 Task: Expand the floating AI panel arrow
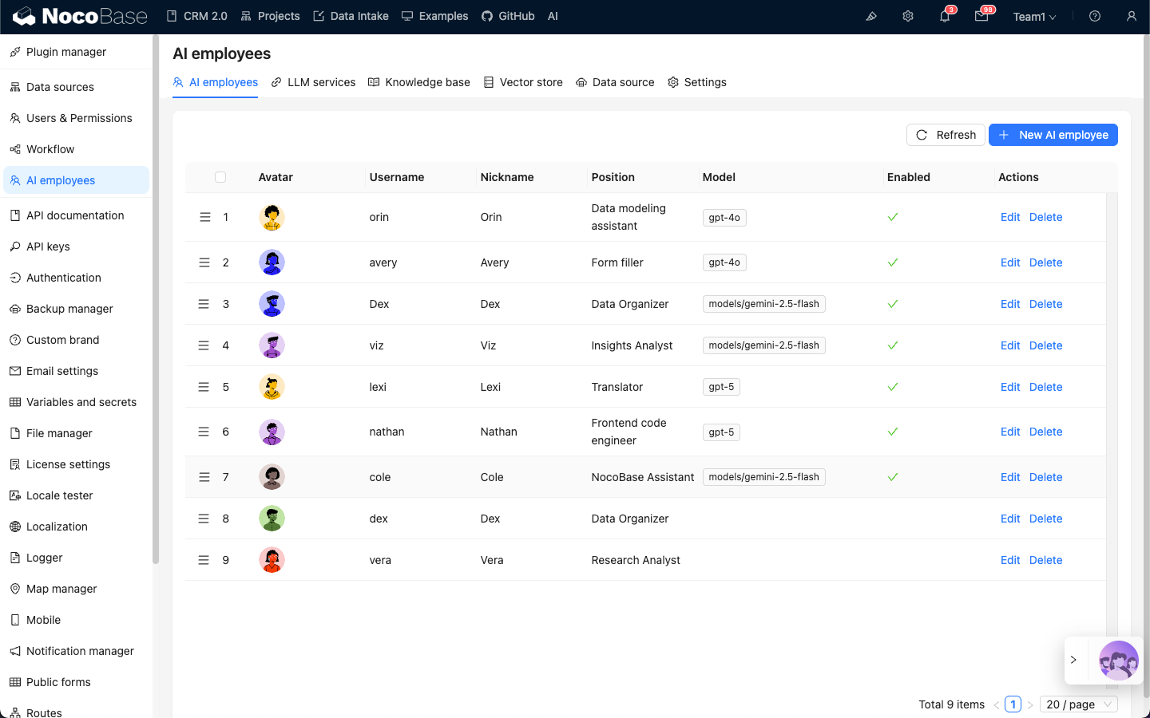tap(1073, 660)
